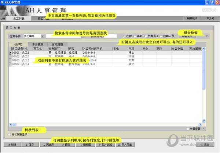Click the list's scroll-down arrow
Screen dimensions: 220x153
(204, 121)
